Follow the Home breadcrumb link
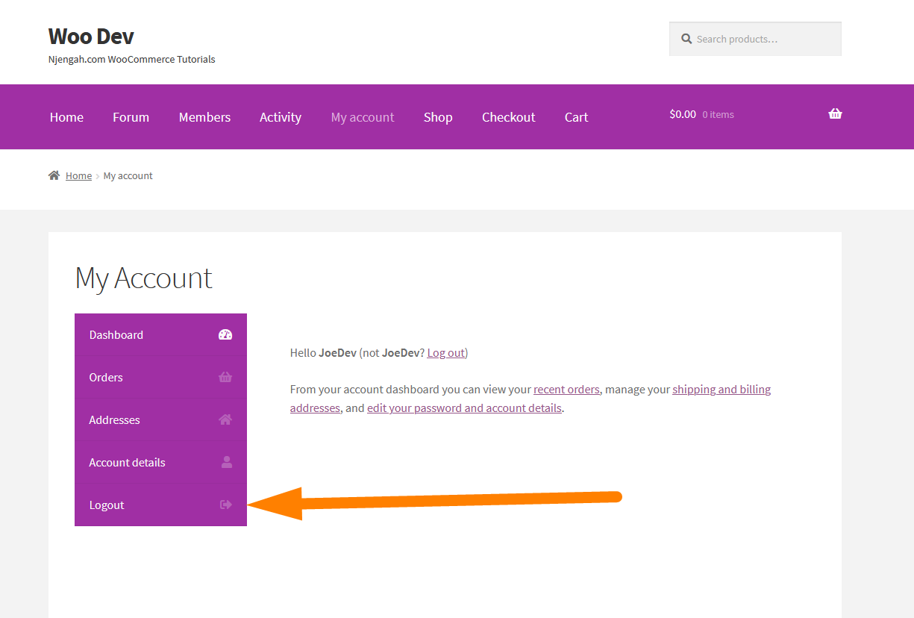Image resolution: width=914 pixels, height=618 pixels. click(78, 175)
